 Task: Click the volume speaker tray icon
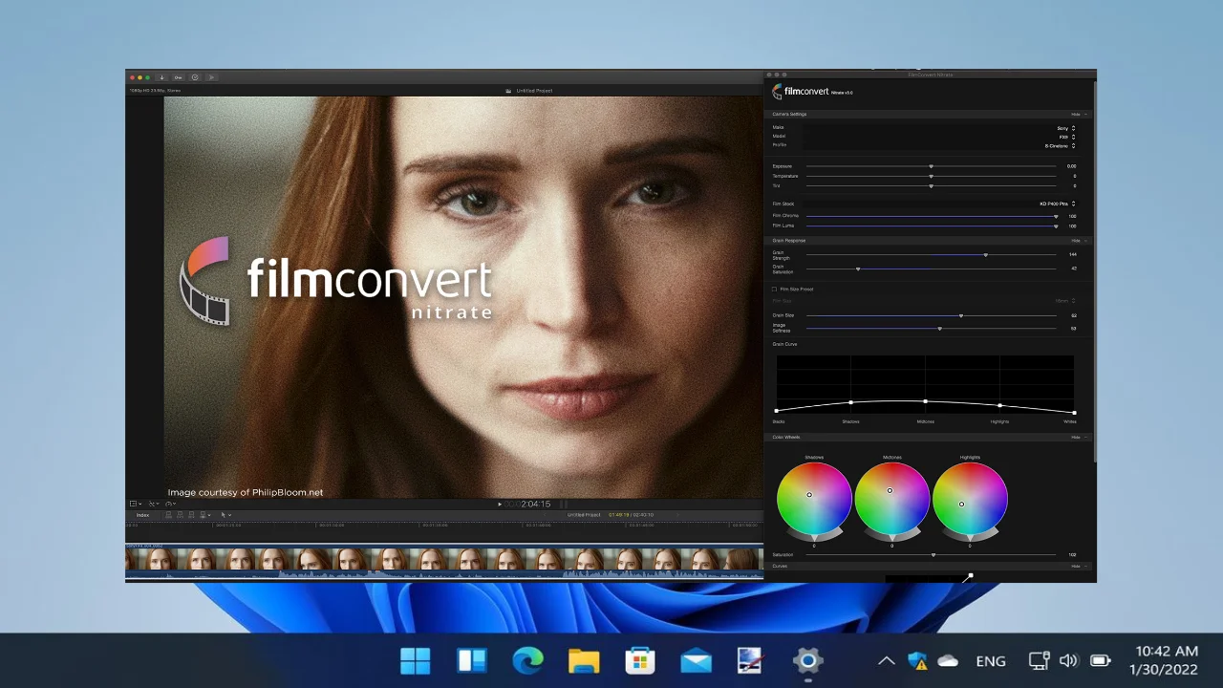pyautogui.click(x=1068, y=660)
